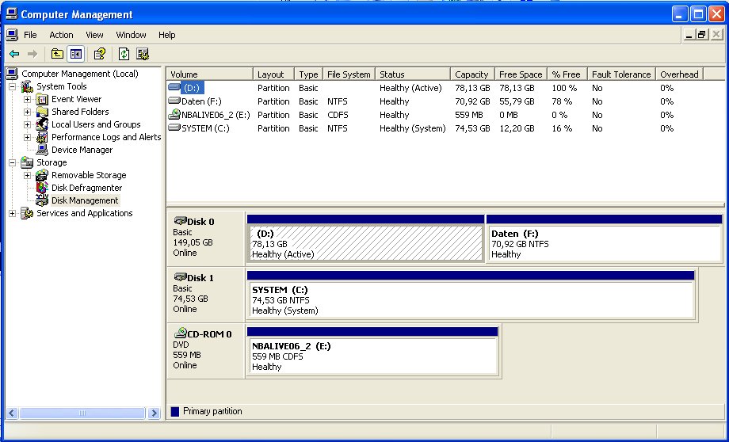Click the NBALIVE06_2 (E:) CD volume icon
The width and height of the screenshot is (729, 442).
pos(174,114)
